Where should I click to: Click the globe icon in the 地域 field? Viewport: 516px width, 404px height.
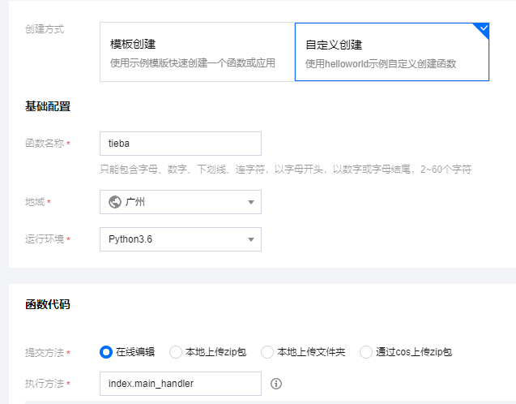click(x=115, y=202)
